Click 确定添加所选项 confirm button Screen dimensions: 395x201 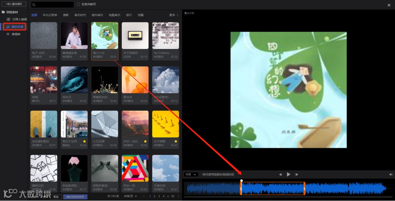(x=75, y=197)
